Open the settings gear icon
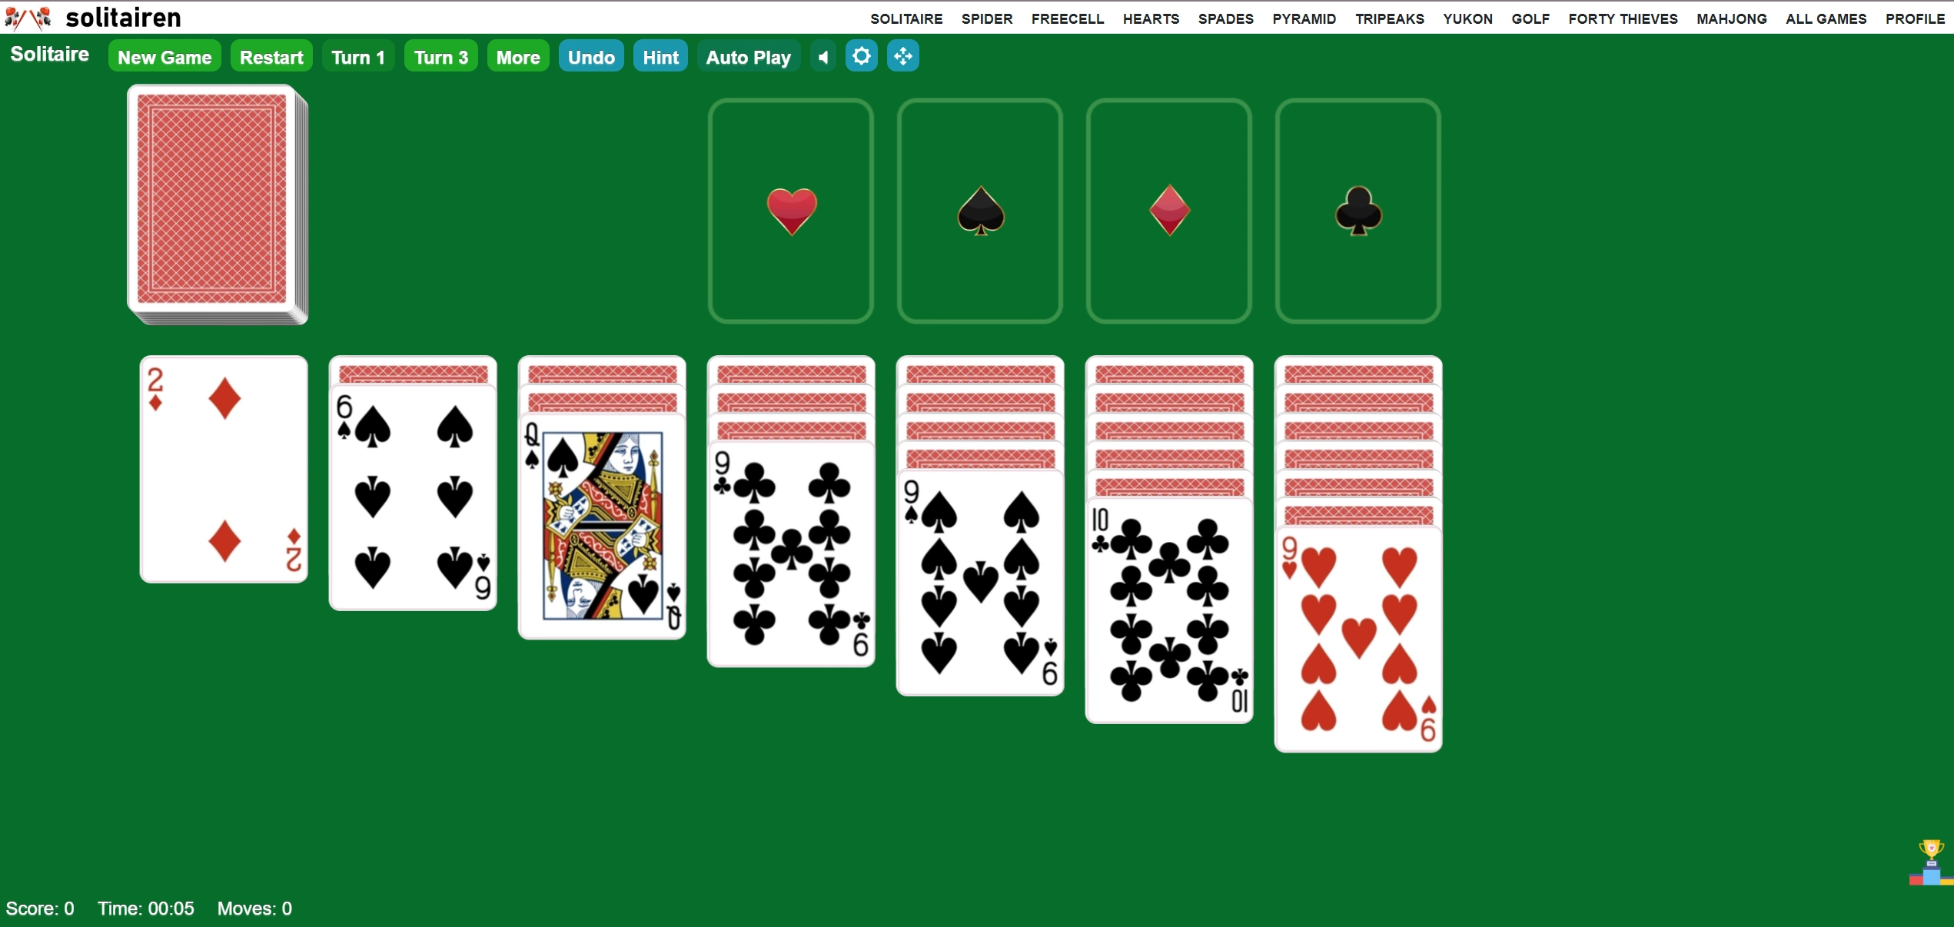 coord(862,58)
